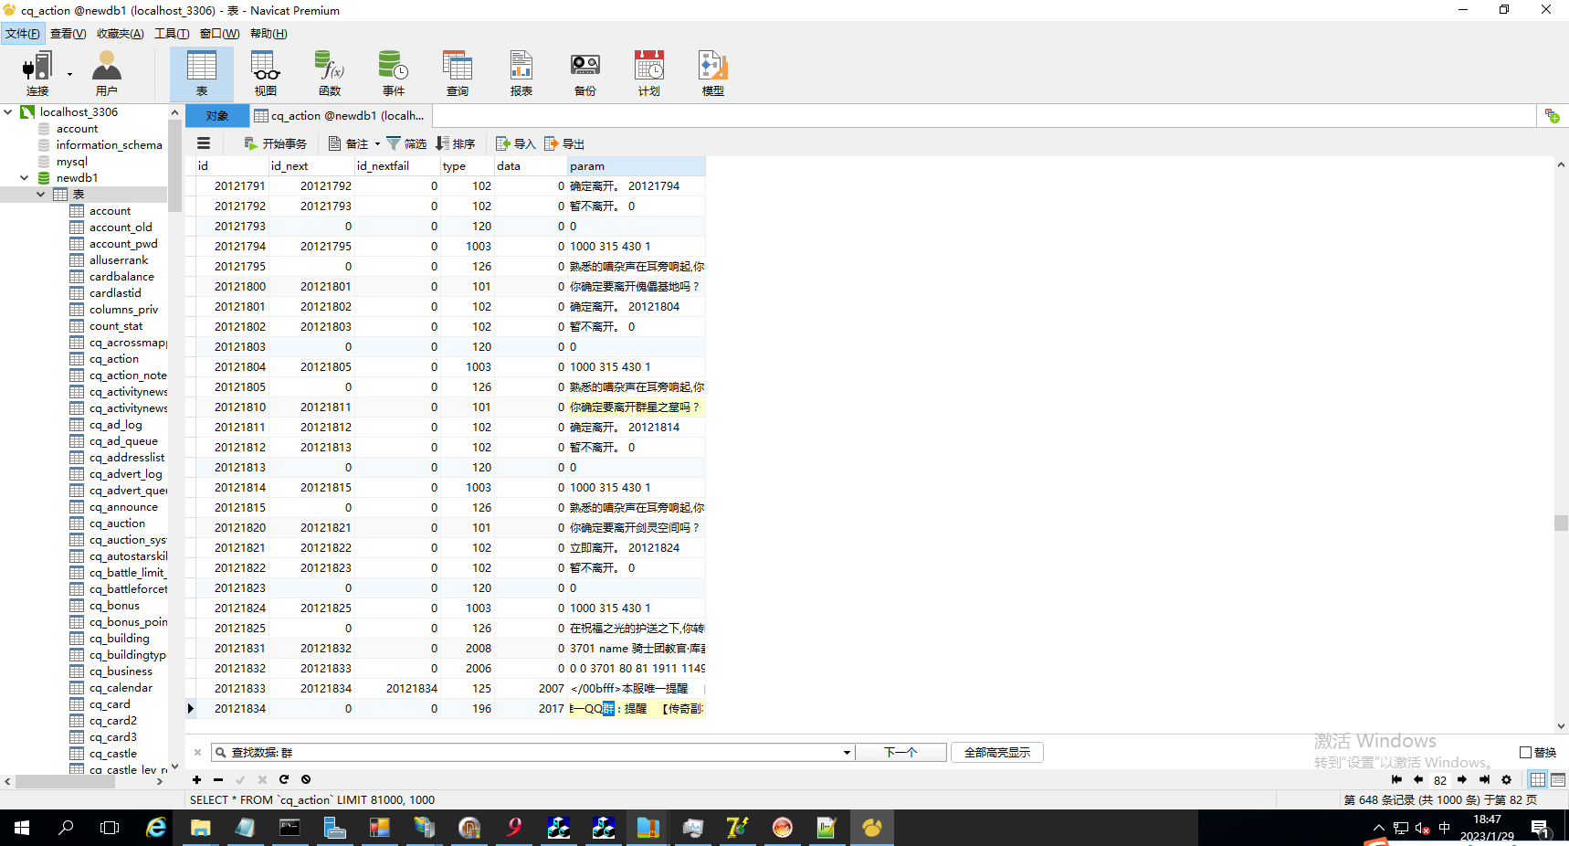Click the param column header
This screenshot has width=1569, height=846.
(636, 166)
